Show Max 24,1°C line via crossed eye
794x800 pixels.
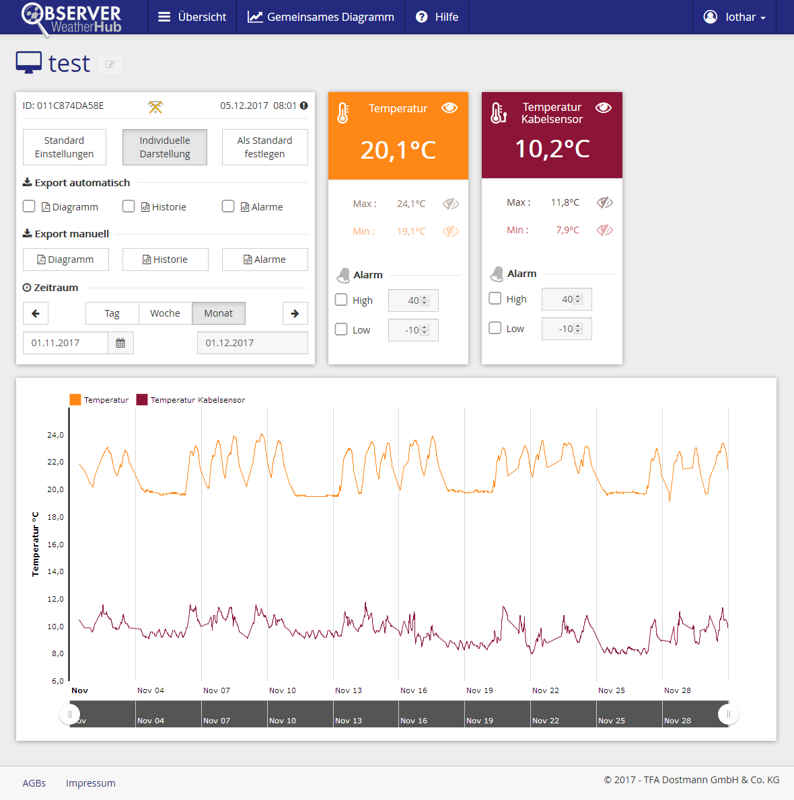tap(450, 204)
